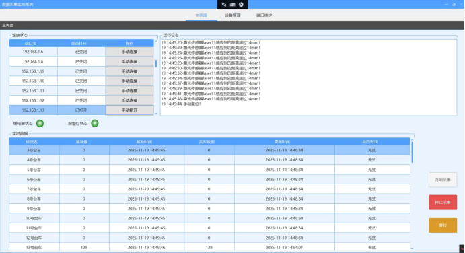465x253 pixels.
Task: Click the red 停止采集 button
Action: 443,203
